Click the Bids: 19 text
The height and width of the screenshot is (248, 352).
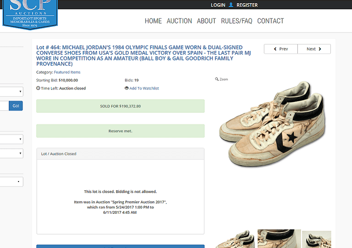(x=132, y=80)
